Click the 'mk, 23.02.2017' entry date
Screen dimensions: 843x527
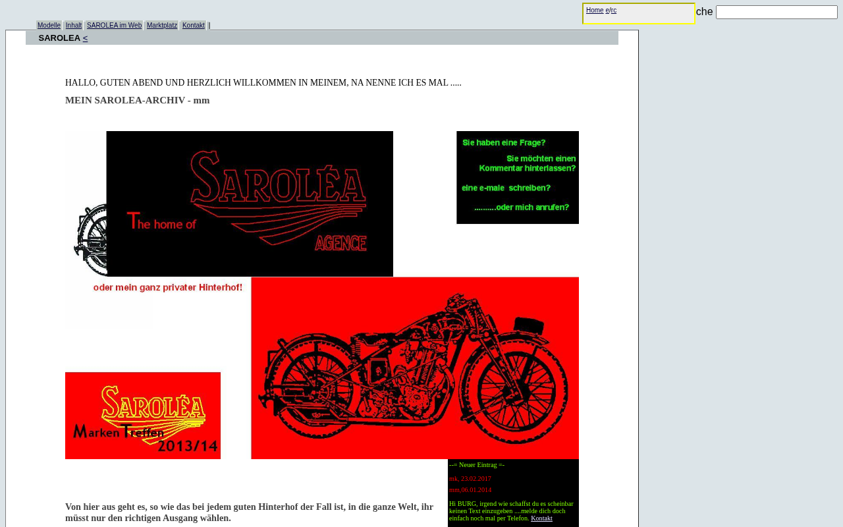coord(470,479)
